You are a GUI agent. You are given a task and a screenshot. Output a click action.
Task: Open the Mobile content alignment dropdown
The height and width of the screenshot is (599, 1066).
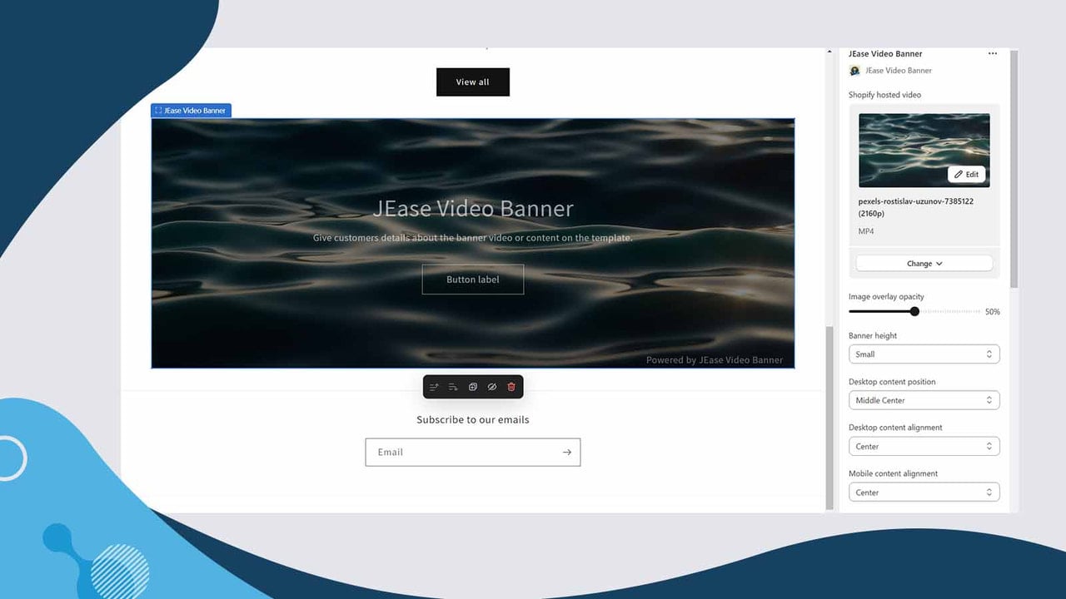click(924, 493)
